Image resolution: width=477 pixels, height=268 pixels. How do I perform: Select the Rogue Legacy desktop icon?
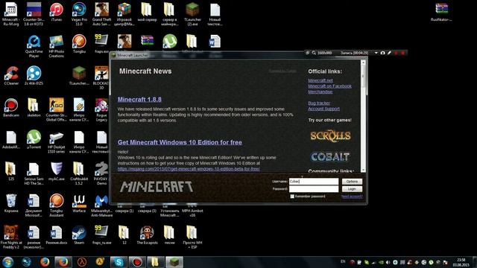[x=101, y=109]
